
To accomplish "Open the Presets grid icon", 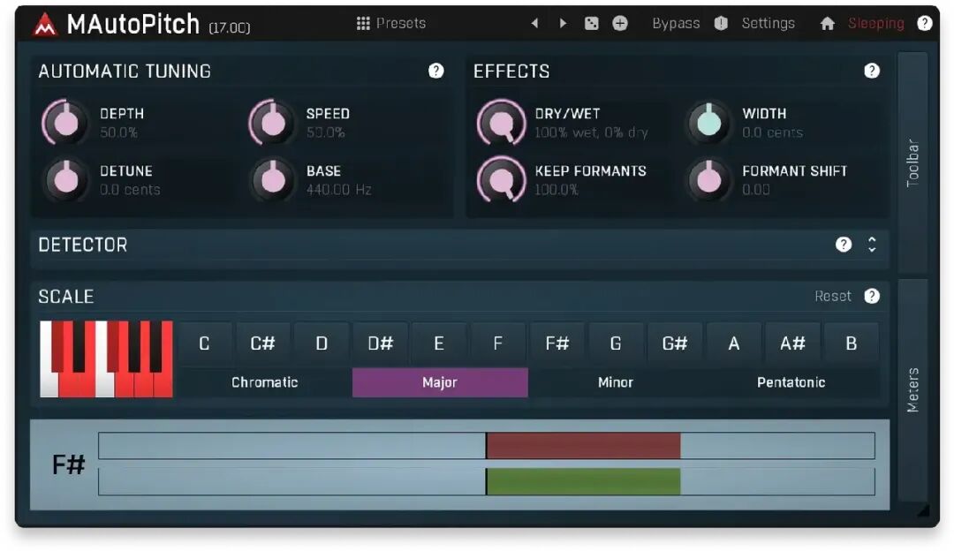I will click(x=363, y=23).
